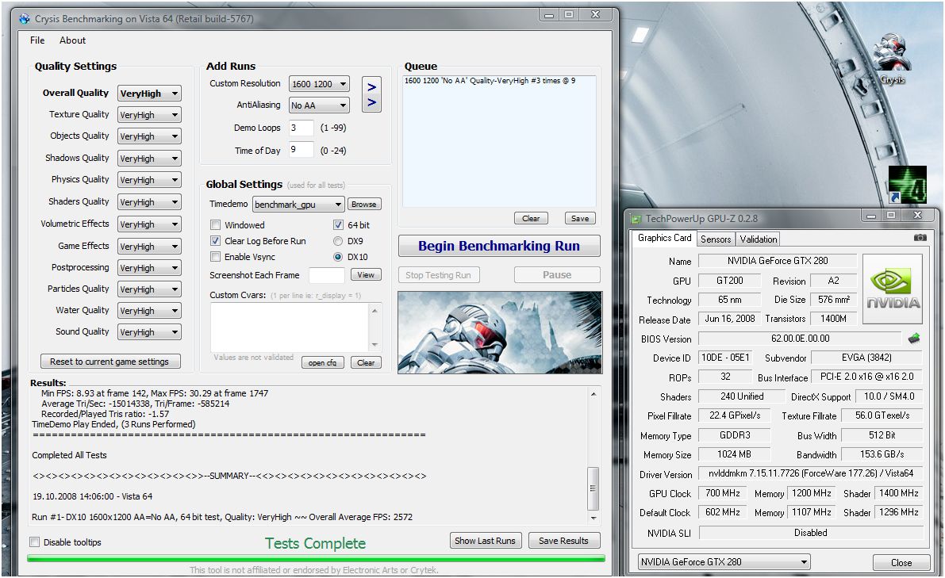Viewport: 945px width, 578px height.
Task: Switch to the Validation tab in GPU-Z
Action: point(759,239)
